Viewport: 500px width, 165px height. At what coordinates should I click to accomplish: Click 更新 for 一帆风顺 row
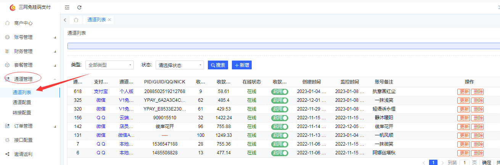pyautogui.click(x=464, y=135)
